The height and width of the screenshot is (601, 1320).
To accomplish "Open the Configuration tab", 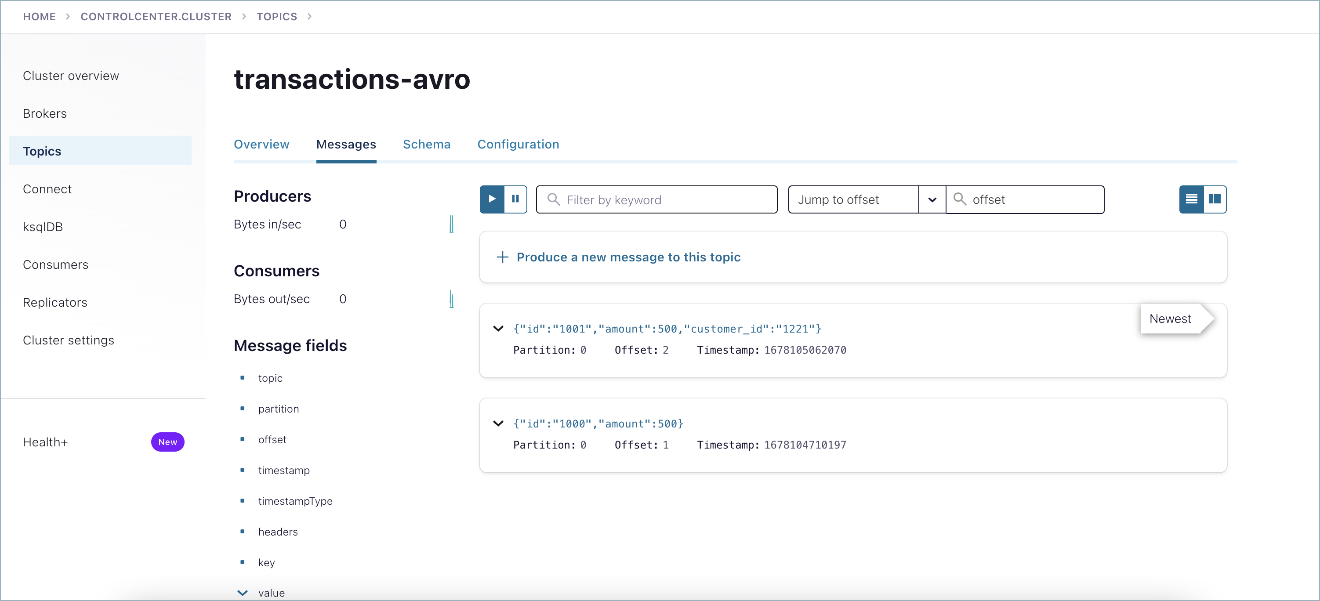I will point(518,144).
